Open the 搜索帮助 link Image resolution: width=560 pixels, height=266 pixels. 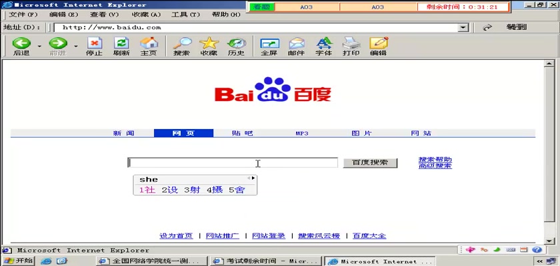coord(435,160)
